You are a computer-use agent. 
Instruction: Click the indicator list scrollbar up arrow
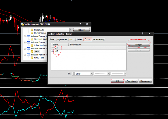(x=70, y=29)
